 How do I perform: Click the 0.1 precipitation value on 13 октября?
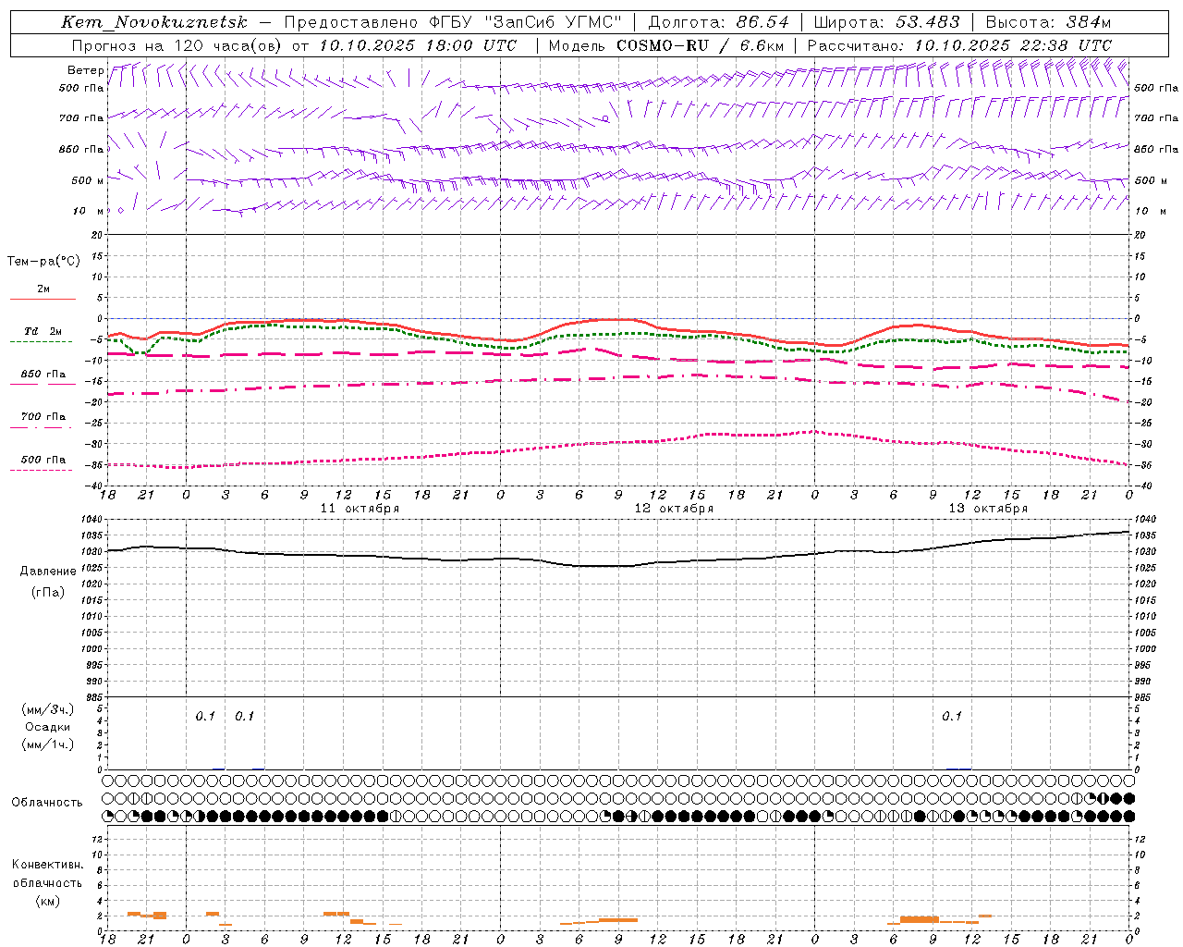click(952, 716)
